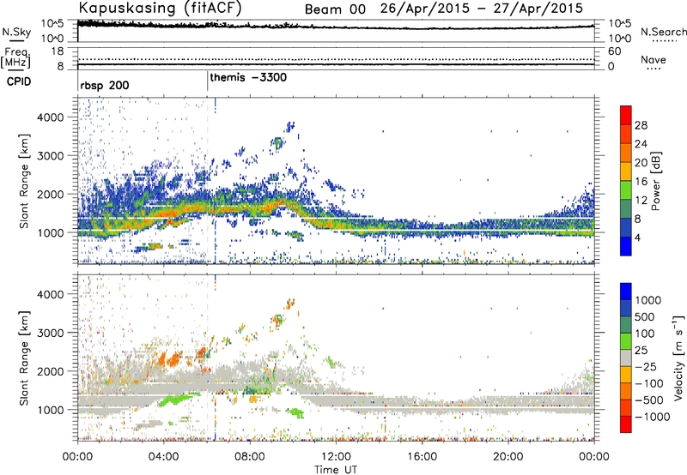Click the 'Slant Range [km]' label of power panel
Viewport: 687px width, 475px height.
click(x=24, y=181)
